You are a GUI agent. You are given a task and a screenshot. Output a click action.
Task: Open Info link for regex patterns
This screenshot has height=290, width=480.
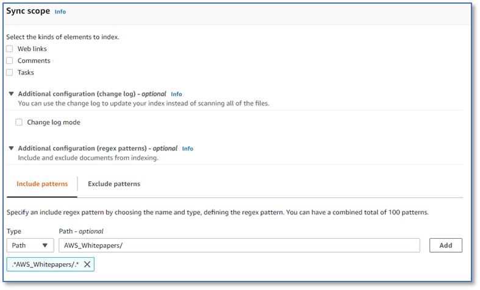tap(188, 149)
